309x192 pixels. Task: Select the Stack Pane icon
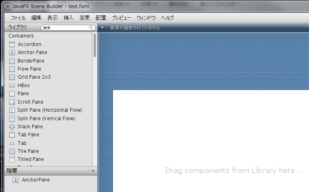click(x=12, y=127)
